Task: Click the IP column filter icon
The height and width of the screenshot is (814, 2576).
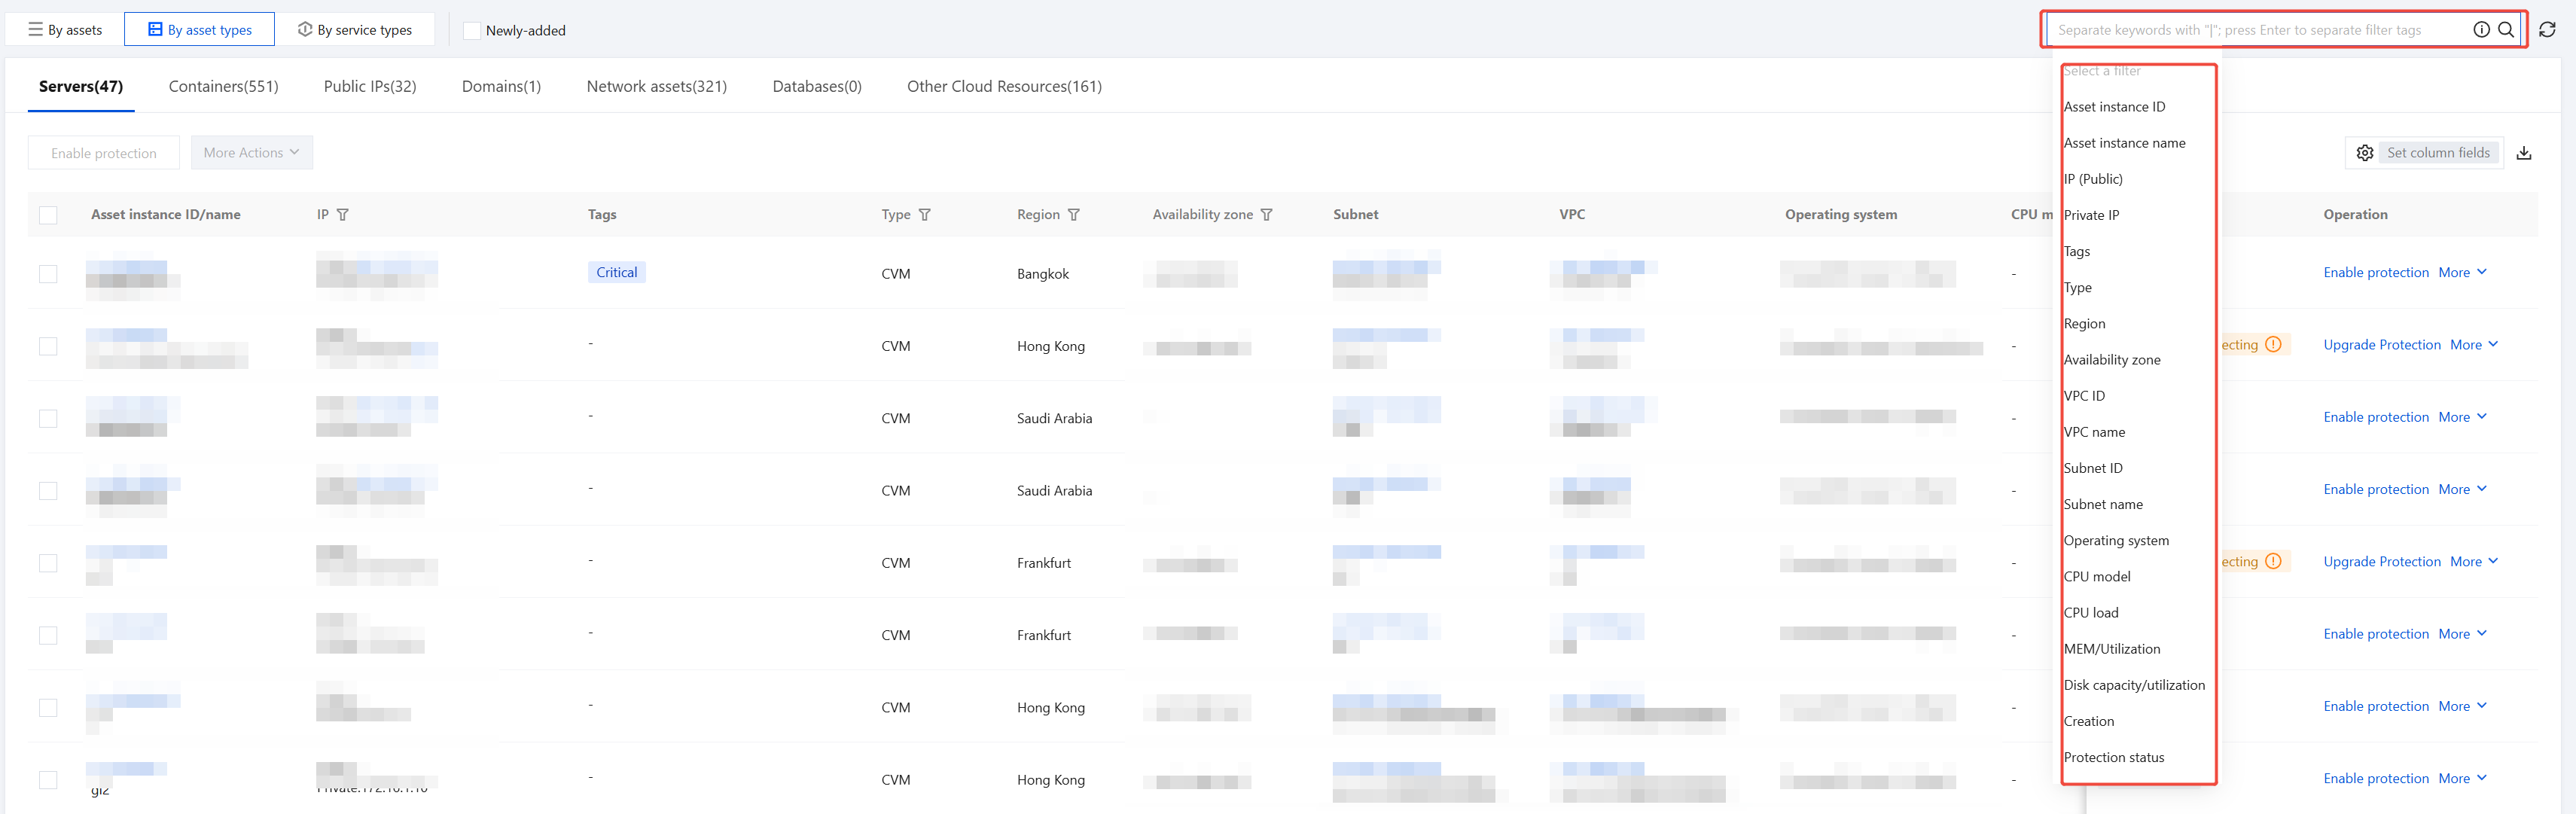Action: point(343,215)
